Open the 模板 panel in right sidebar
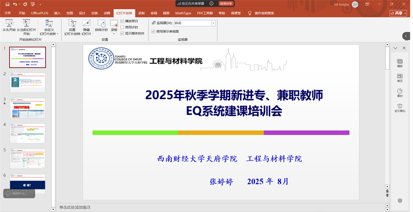413x212 pixels. tap(400, 63)
